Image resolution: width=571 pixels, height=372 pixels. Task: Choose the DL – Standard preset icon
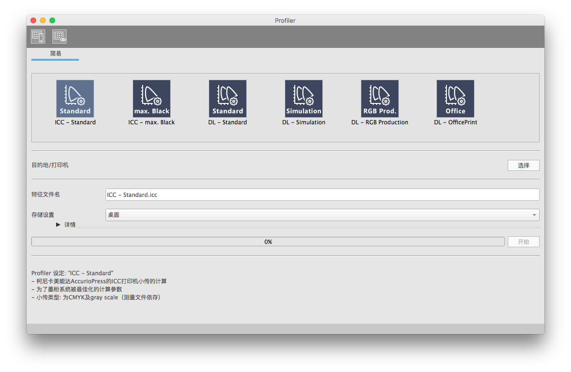pos(228,99)
